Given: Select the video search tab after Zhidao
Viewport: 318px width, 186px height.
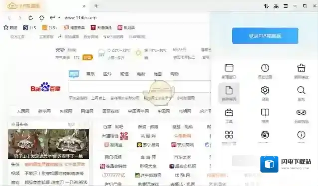Looking at the screenshot, I should click(x=141, y=74).
